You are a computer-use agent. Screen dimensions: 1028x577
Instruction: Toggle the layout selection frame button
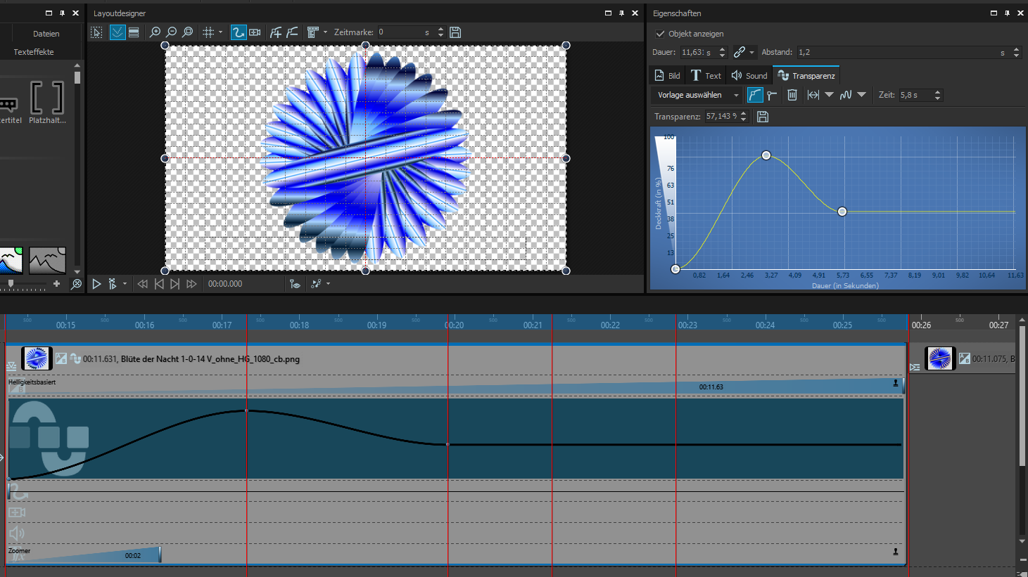pyautogui.click(x=97, y=32)
